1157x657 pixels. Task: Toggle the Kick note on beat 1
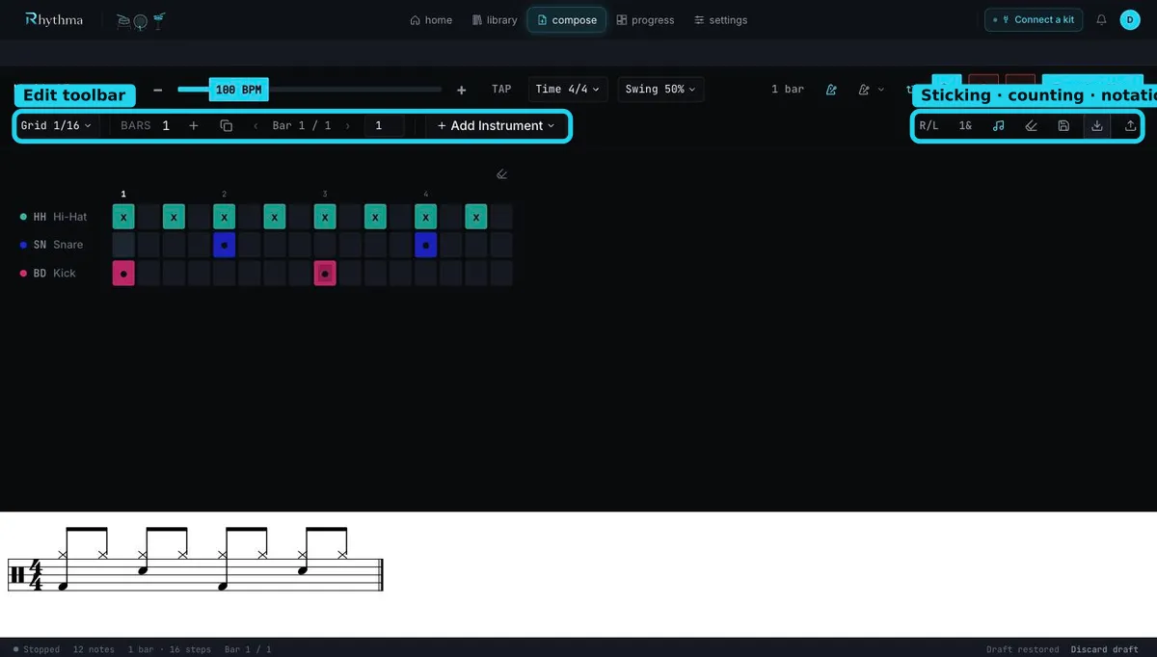click(x=123, y=274)
